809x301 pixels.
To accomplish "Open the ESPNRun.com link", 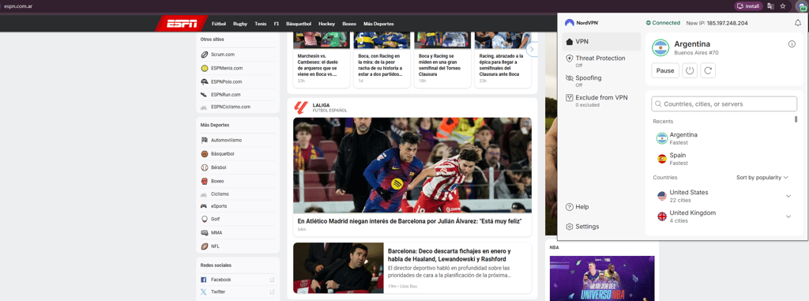I will (225, 95).
